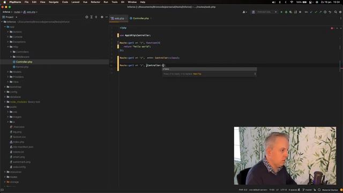The height and width of the screenshot is (193, 343).
Task: Open Project panel gear options
Action: [102, 17]
